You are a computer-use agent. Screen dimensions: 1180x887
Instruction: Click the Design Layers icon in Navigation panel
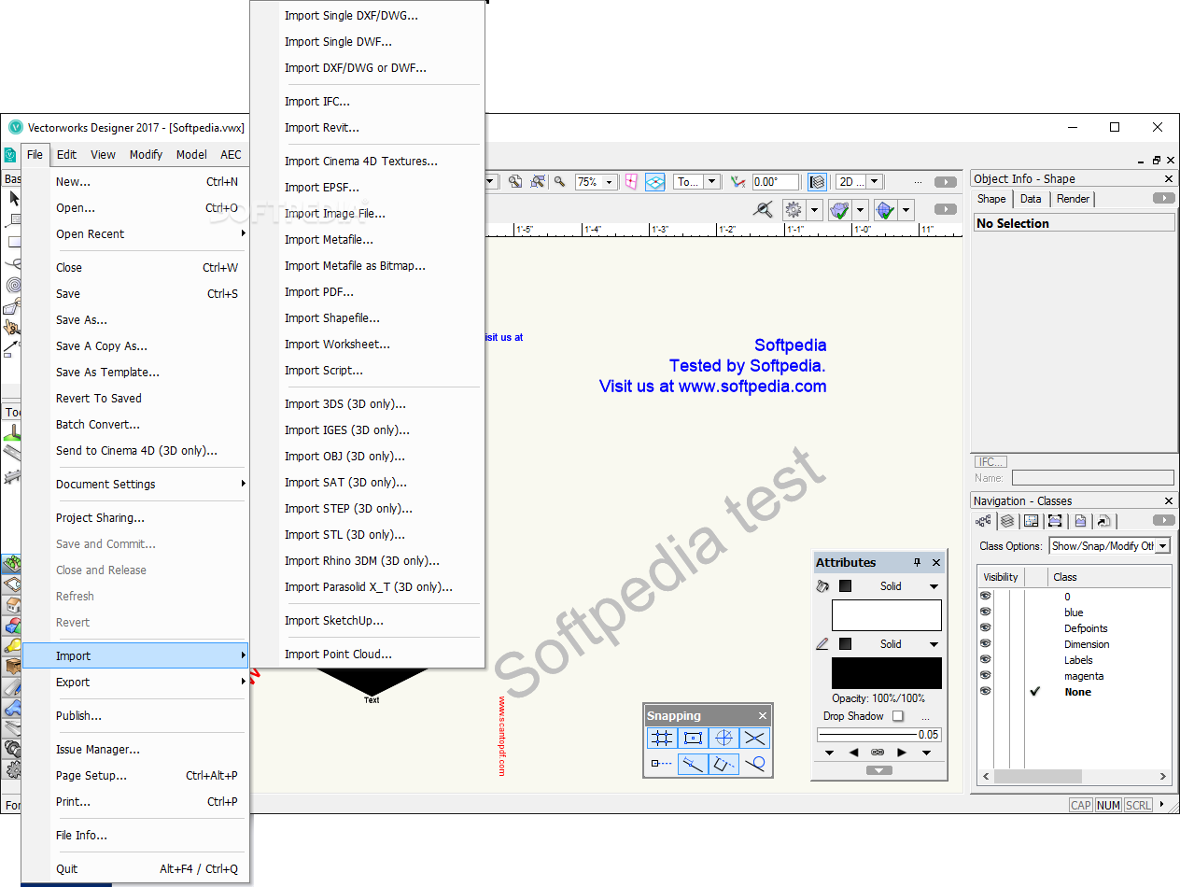(x=1007, y=521)
